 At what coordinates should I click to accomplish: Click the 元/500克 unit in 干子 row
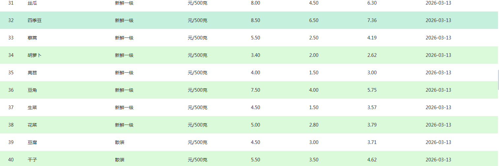pos(197,160)
